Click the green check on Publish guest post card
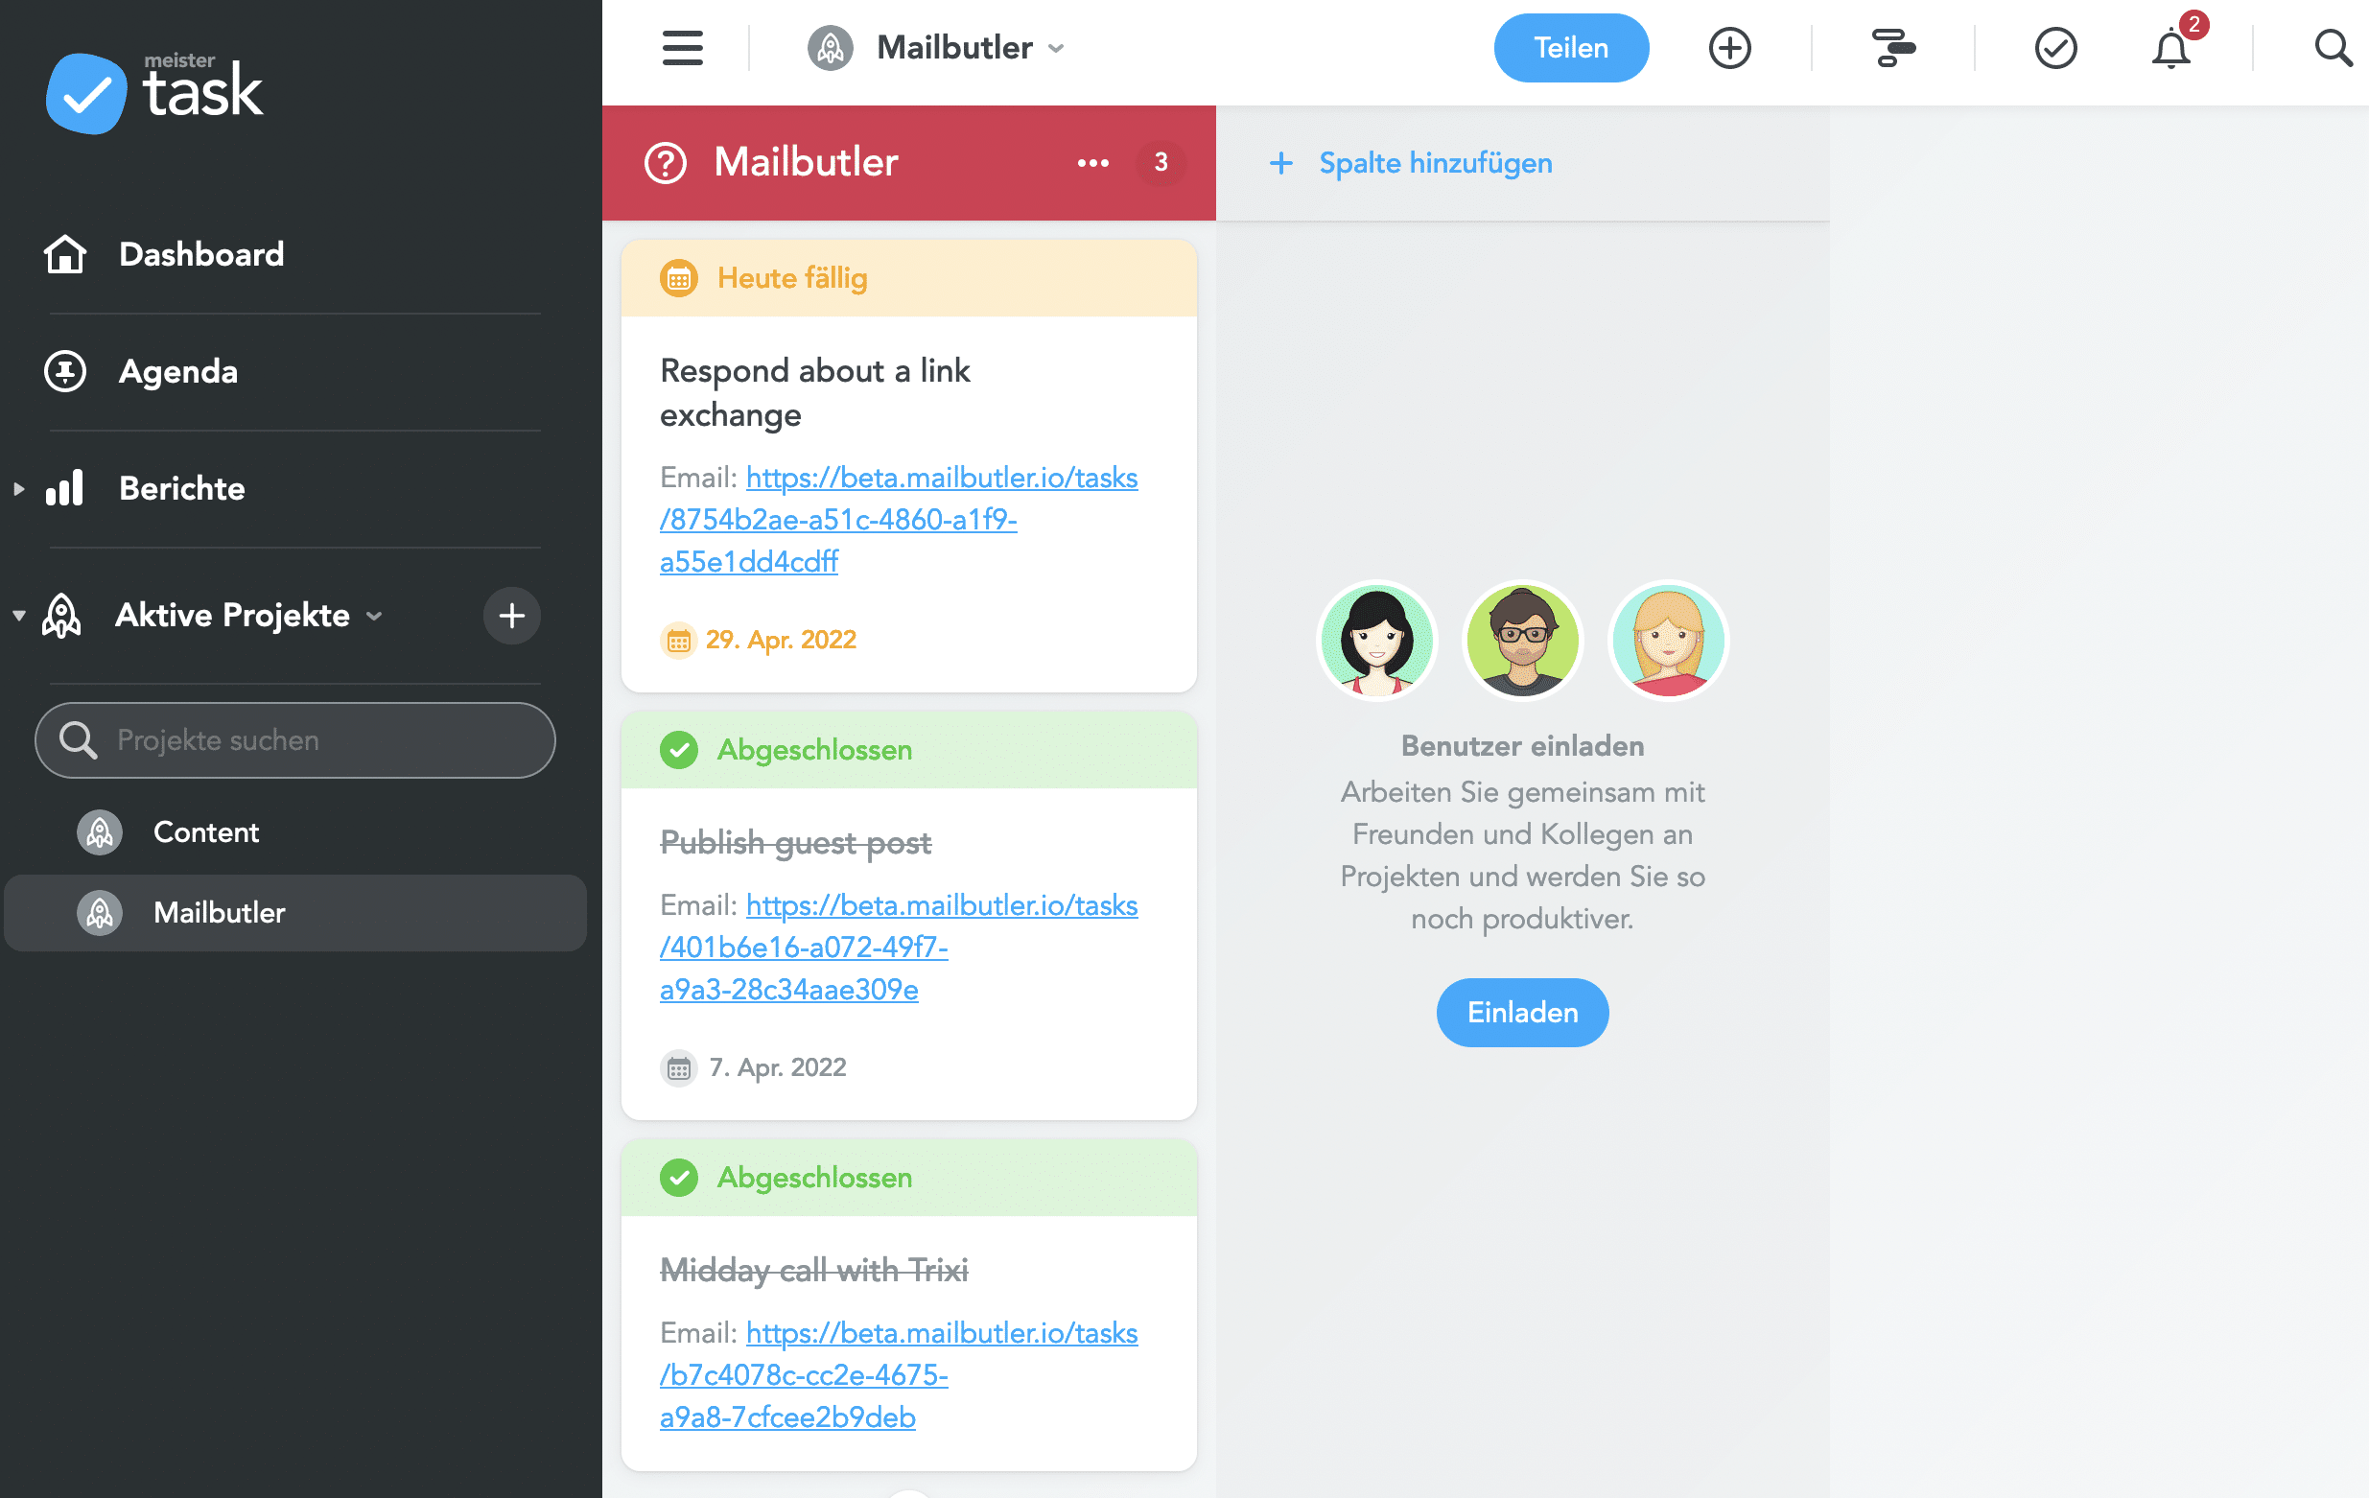 [678, 750]
